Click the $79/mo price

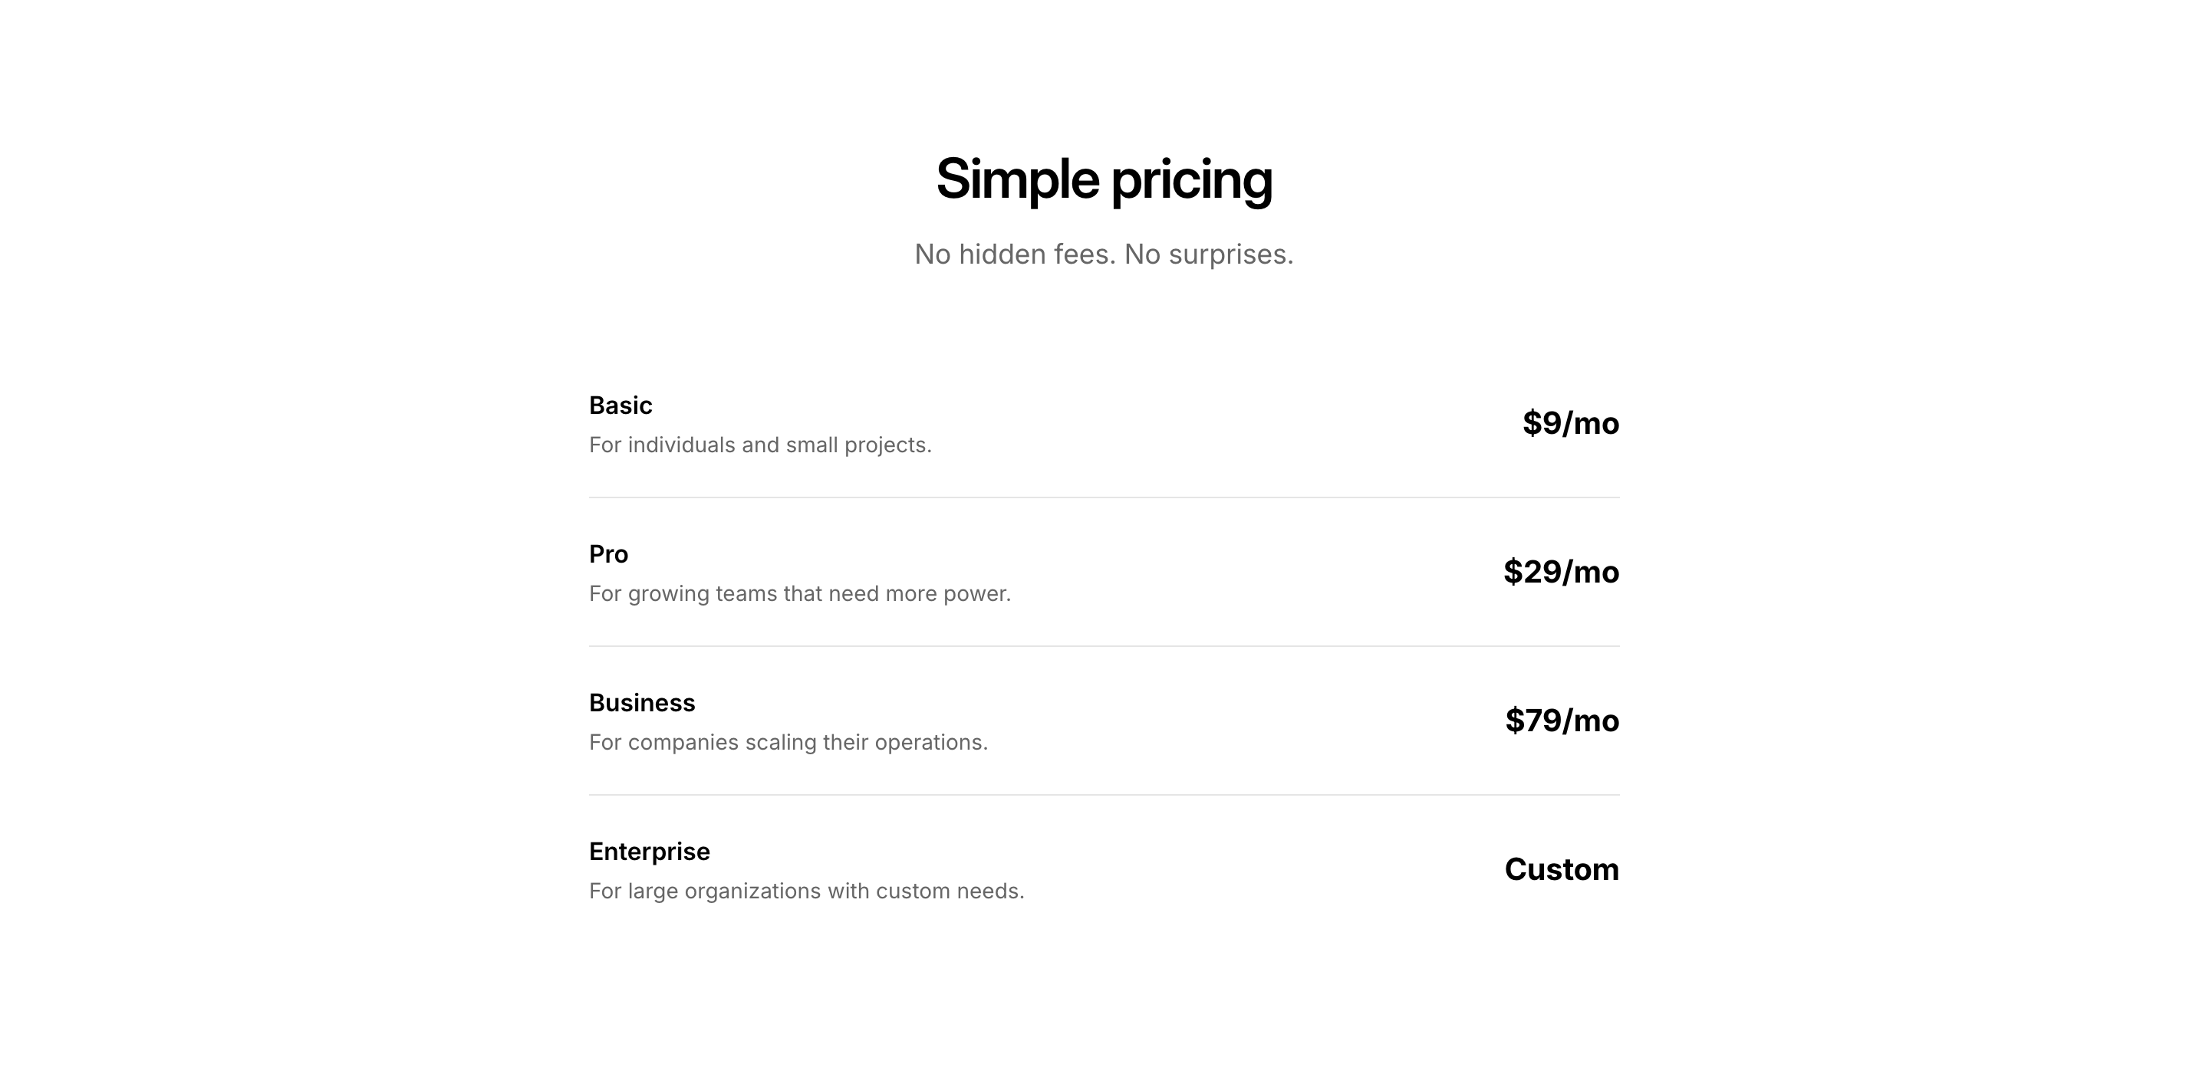click(1562, 721)
